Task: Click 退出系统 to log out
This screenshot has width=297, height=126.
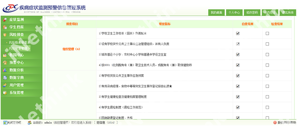Action: click(x=287, y=12)
